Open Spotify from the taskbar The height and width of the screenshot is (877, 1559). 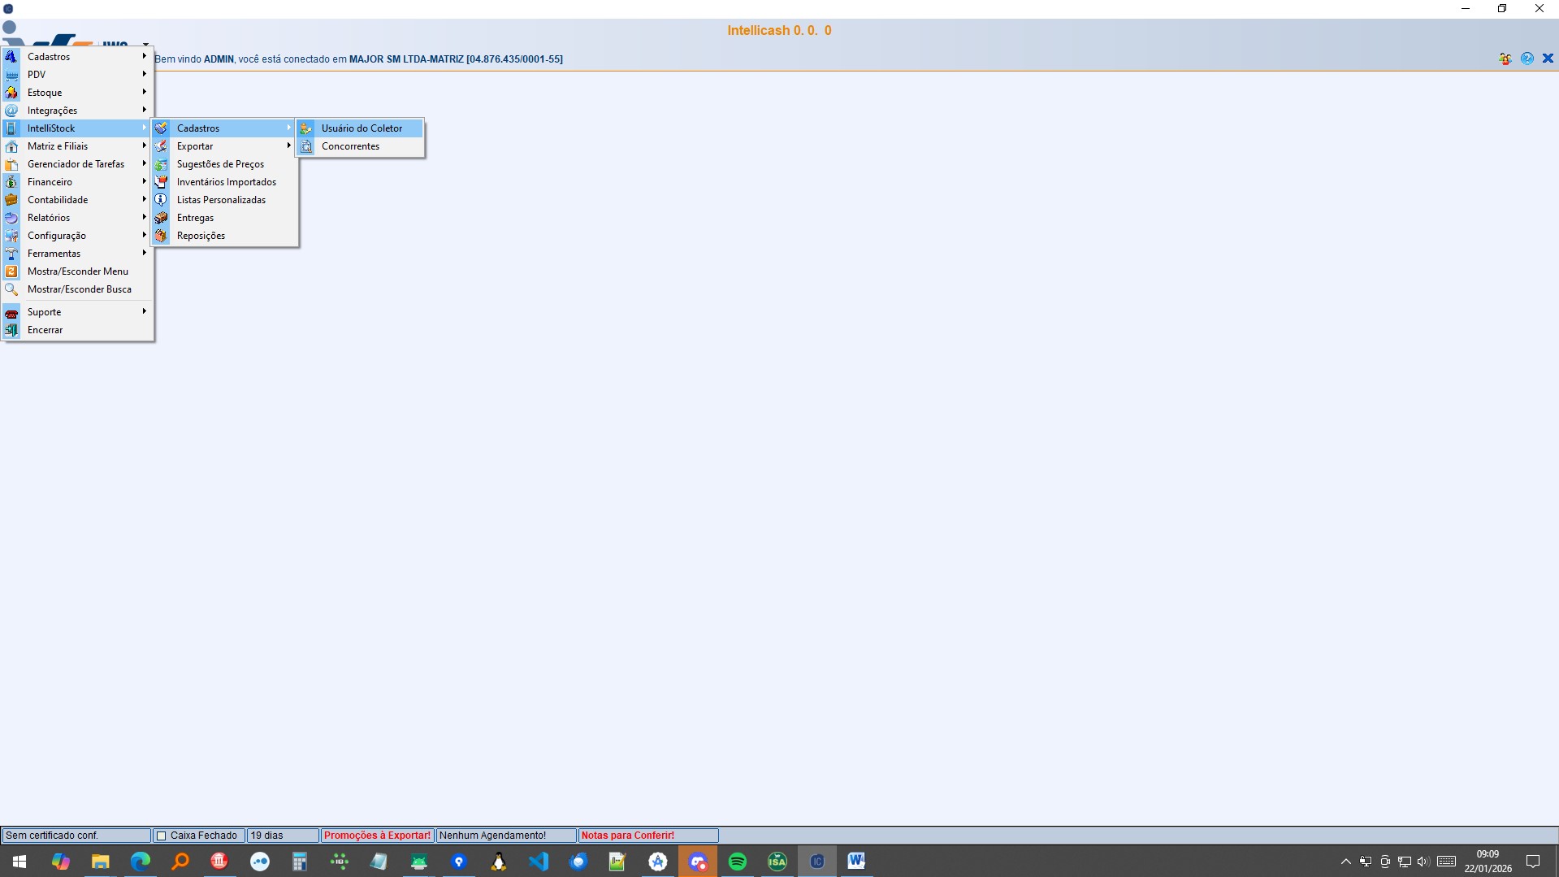737,862
